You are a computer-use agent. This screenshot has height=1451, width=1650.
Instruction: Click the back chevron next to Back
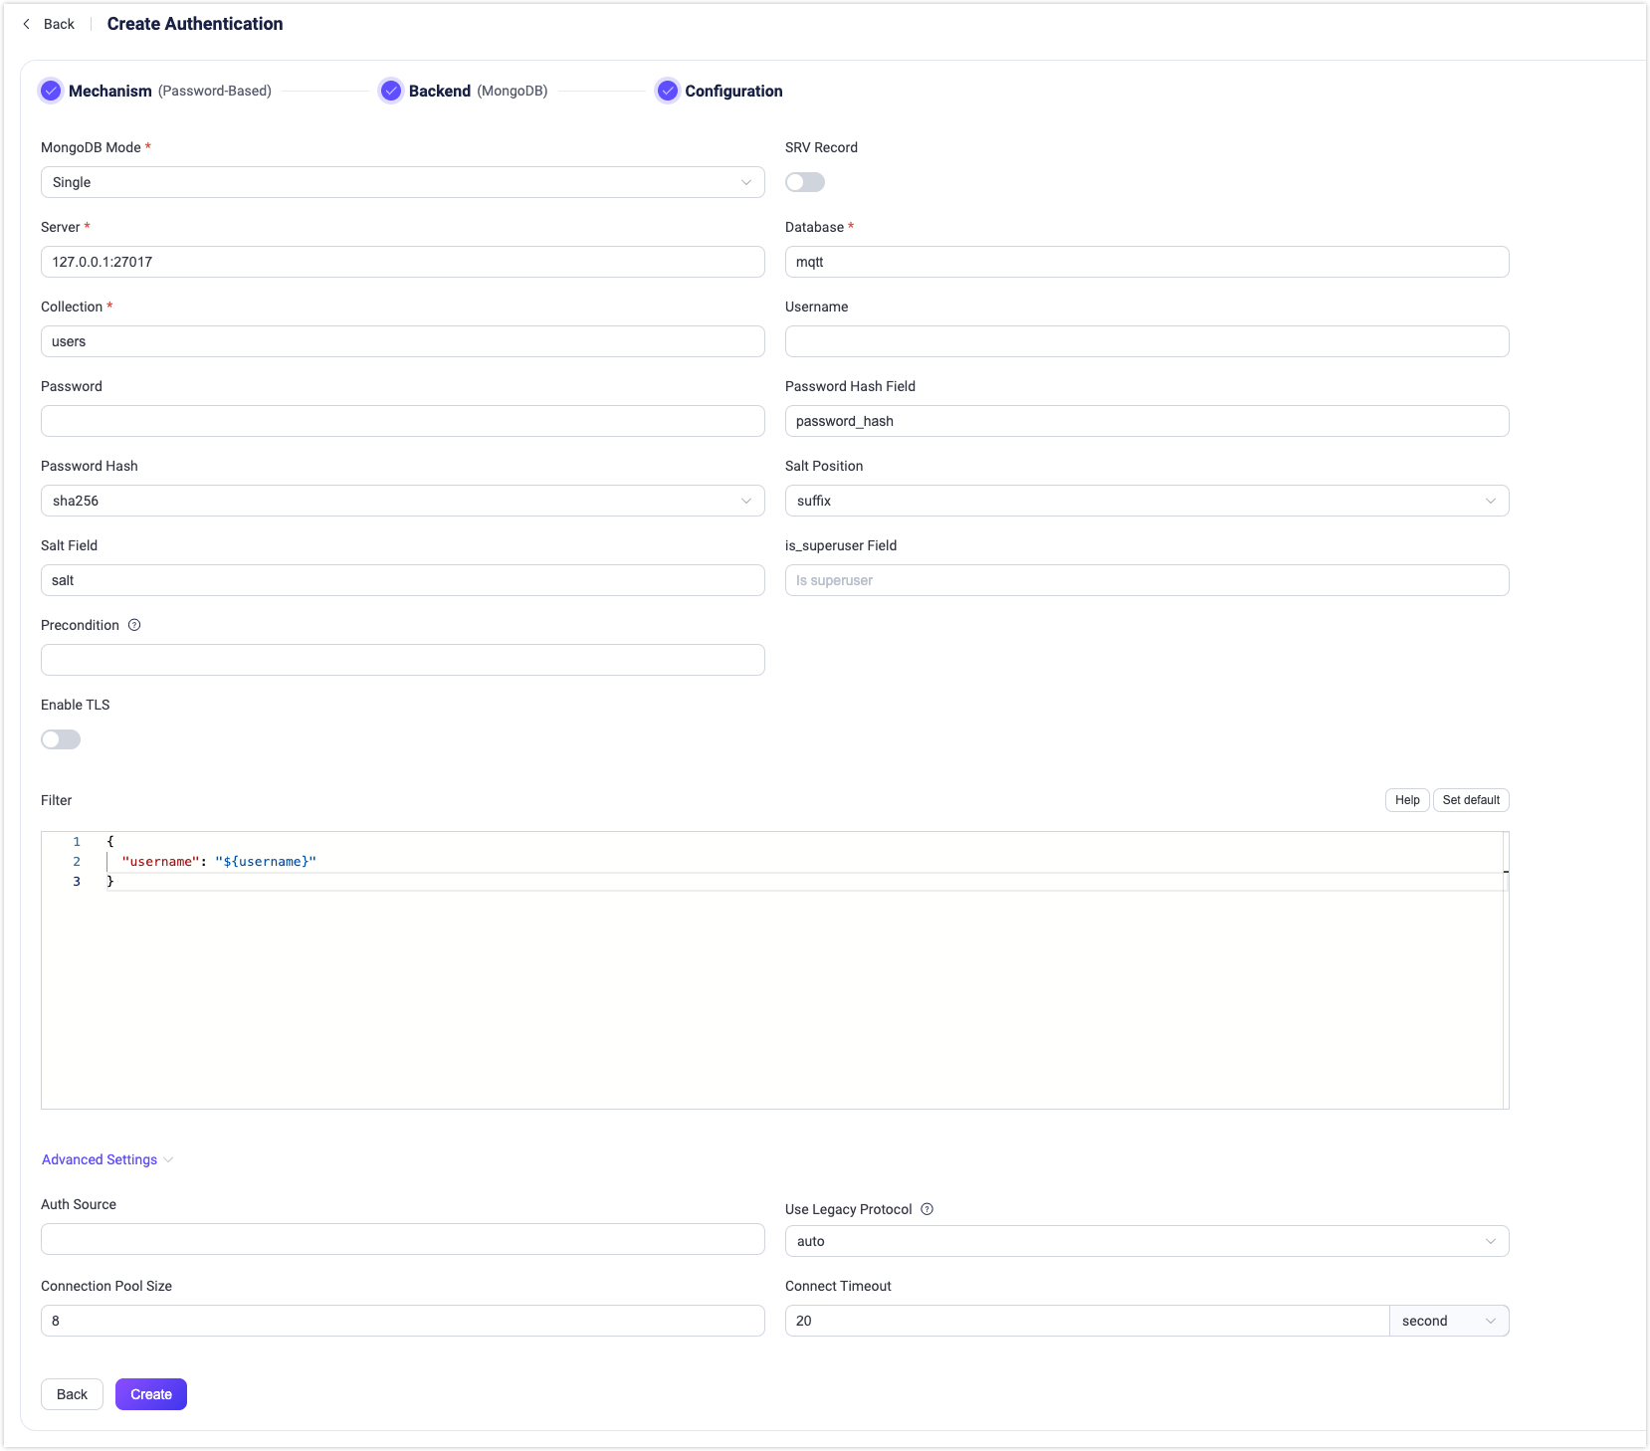tap(26, 23)
